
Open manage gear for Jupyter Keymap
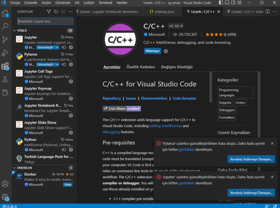pyautogui.click(x=71, y=99)
